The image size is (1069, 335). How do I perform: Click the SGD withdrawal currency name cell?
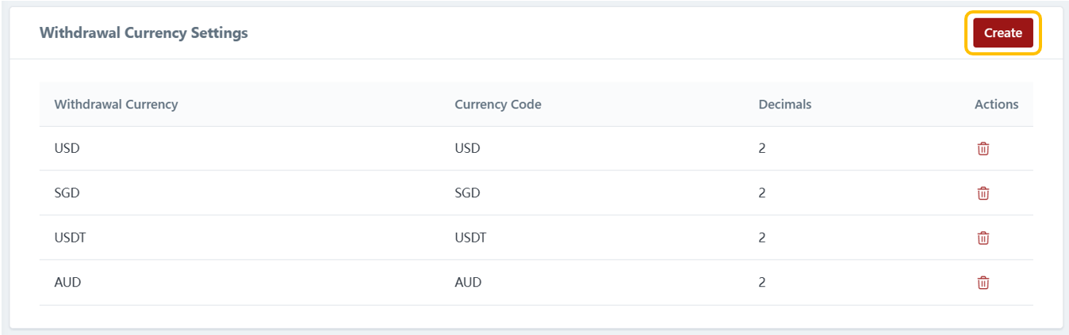click(x=67, y=192)
